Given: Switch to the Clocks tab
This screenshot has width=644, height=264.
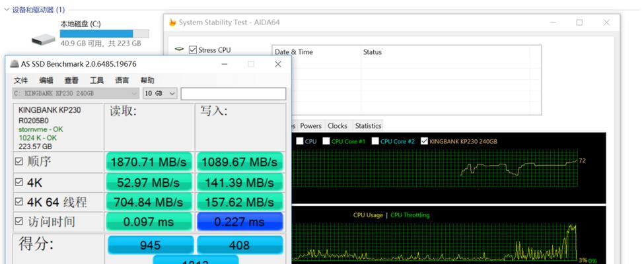Looking at the screenshot, I should [338, 125].
